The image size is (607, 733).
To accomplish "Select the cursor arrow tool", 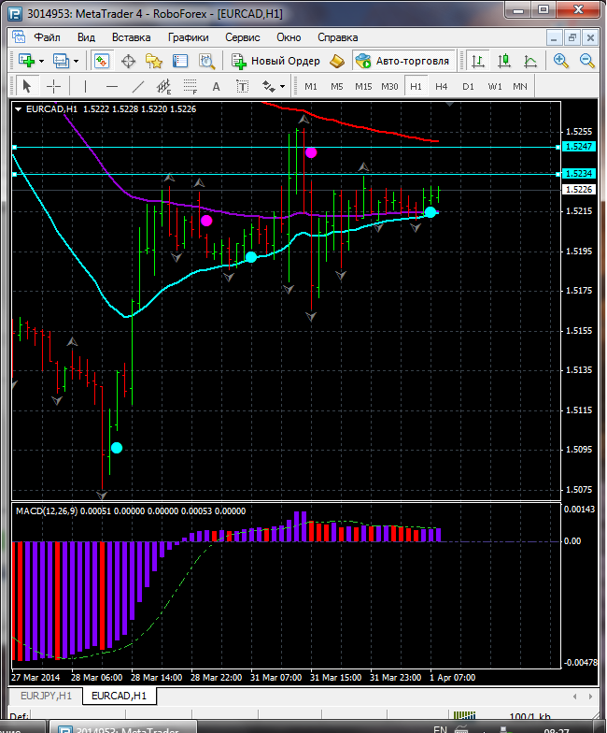I will [26, 86].
